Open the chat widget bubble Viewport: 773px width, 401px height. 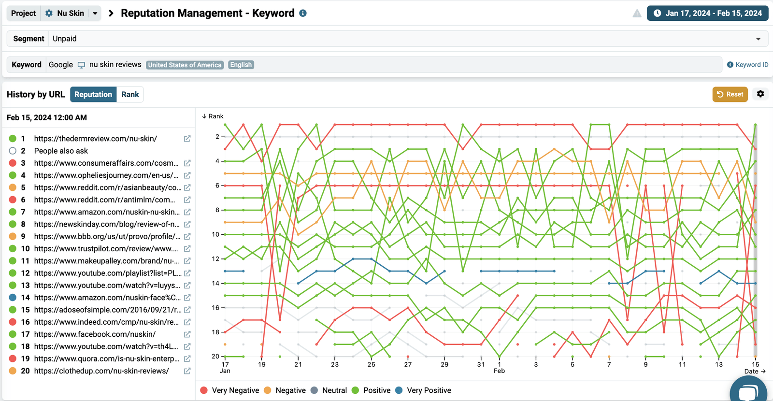pyautogui.click(x=748, y=390)
